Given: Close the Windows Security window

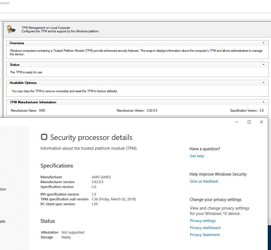Looking at the screenshot, I should 262,122.
